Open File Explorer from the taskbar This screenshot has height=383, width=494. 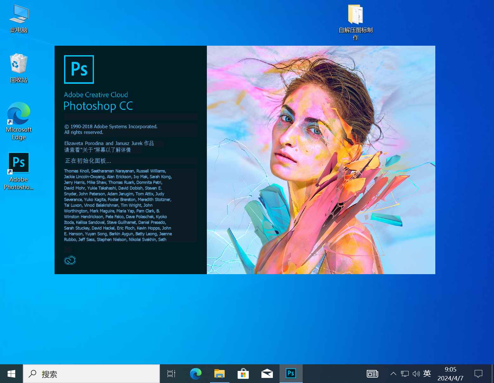point(219,374)
